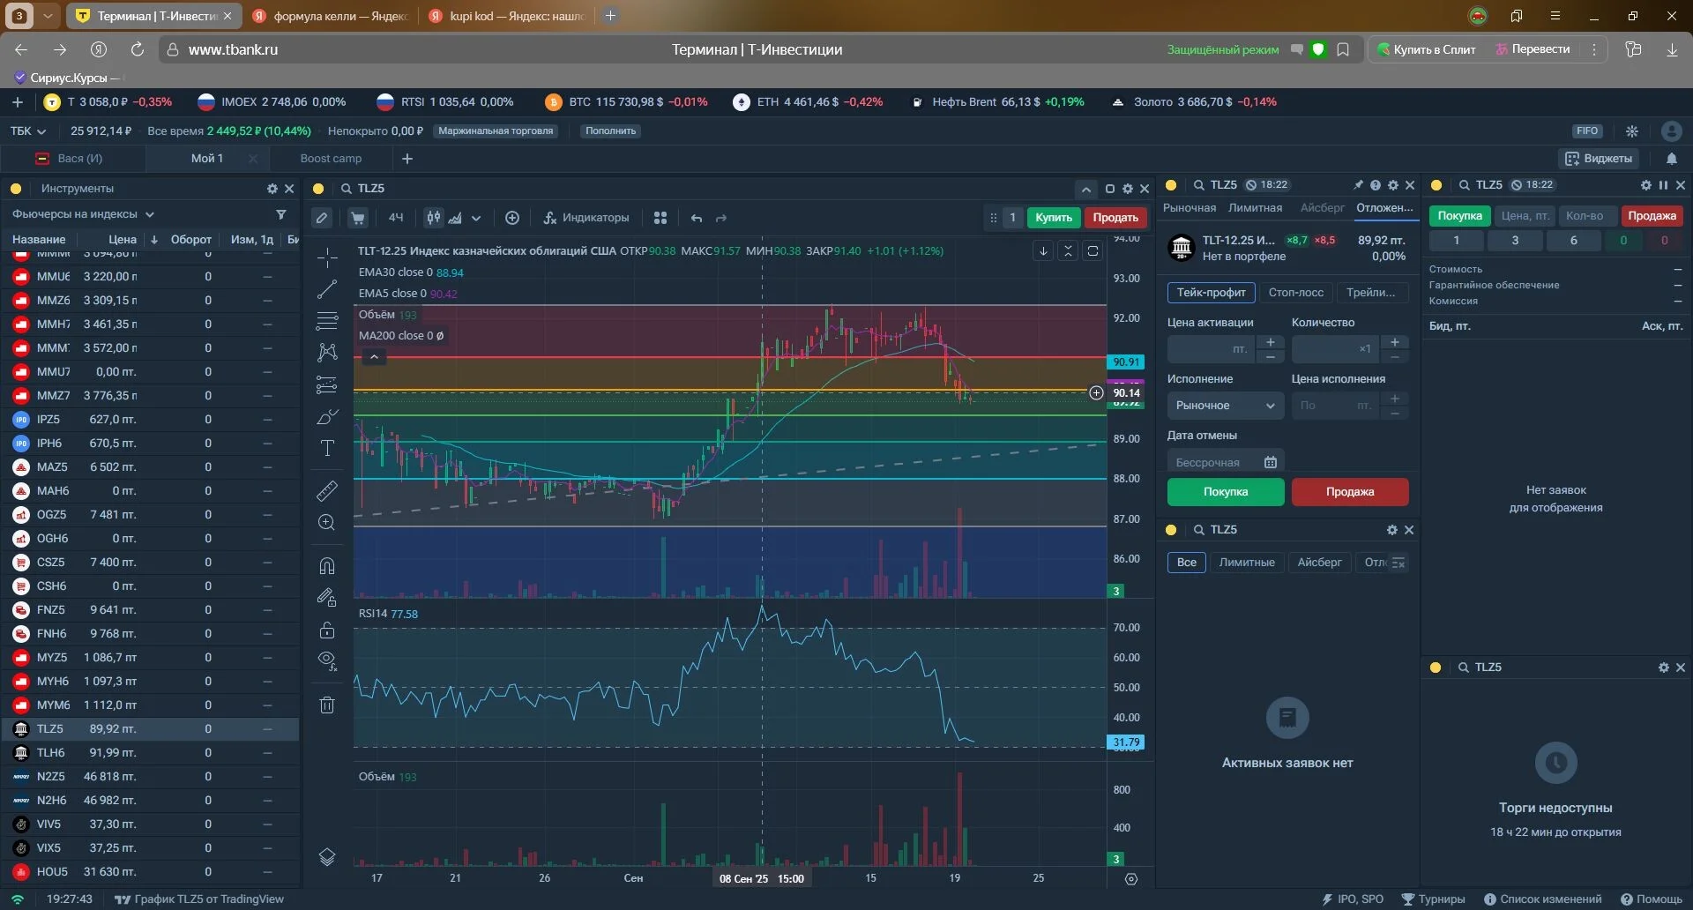Open the 4Ч timeframe selector

[x=396, y=218]
